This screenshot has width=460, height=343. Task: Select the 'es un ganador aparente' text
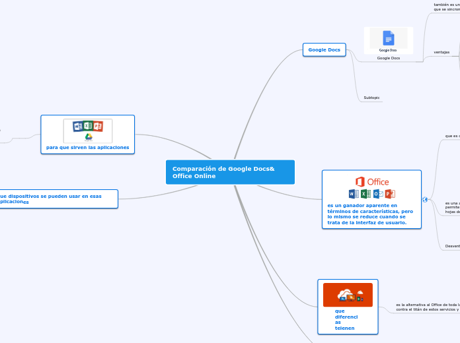click(370, 214)
